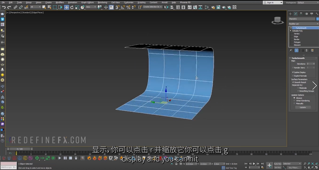Open the Hierarchy panel icon
319x170 pixels.
coord(301,14)
